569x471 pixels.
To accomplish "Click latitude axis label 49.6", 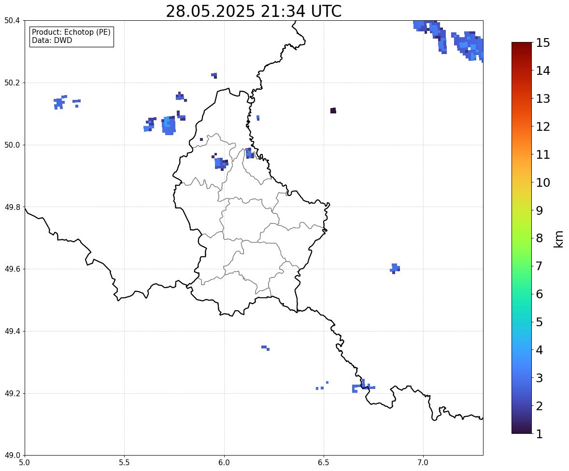I will coord(12,269).
